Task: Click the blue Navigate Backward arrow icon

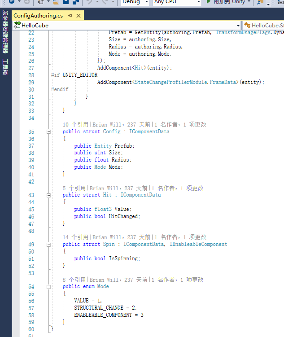Action: tap(12, 1)
